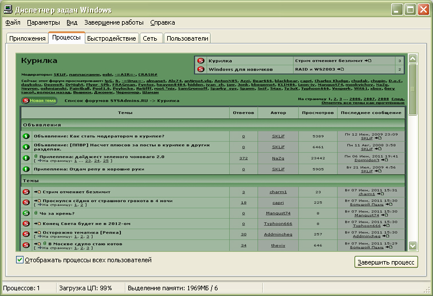Click green icon for Как стать модератором announcement

26,136
